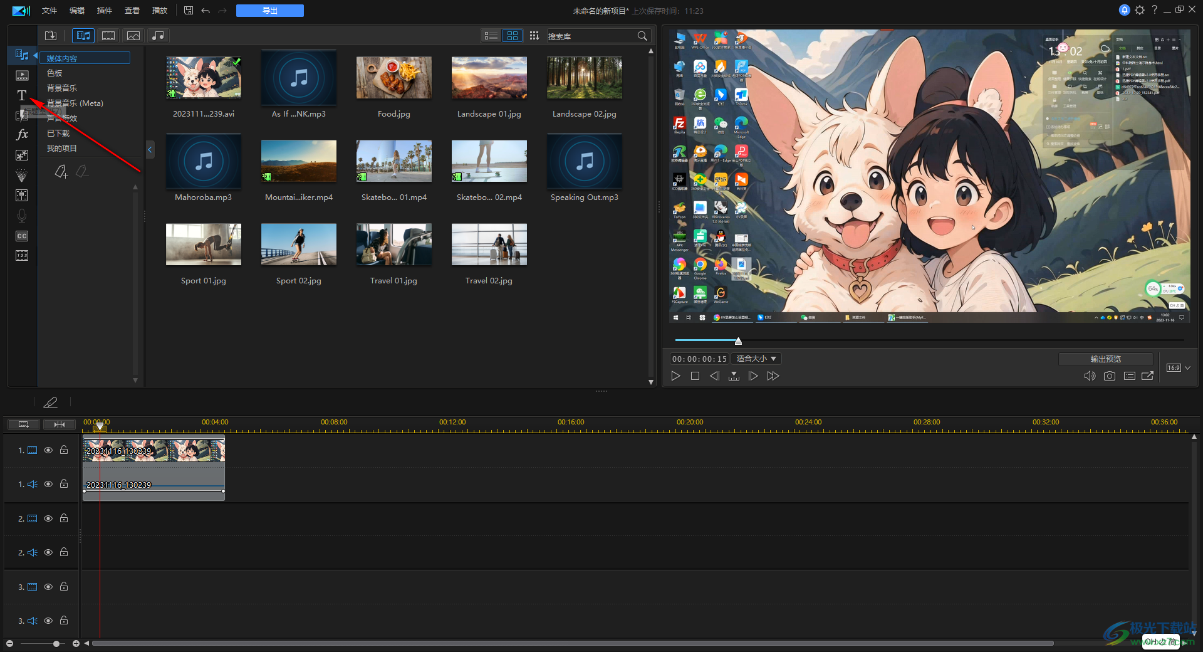
Task: Open the 插件 menu
Action: click(x=105, y=11)
